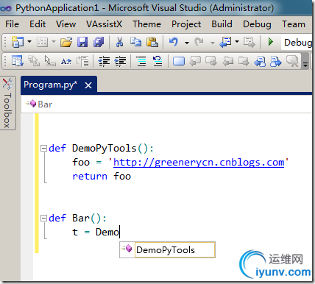This screenshot has width=315, height=284.
Task: Go to next bookmark in folder icon
Action: 244,61
